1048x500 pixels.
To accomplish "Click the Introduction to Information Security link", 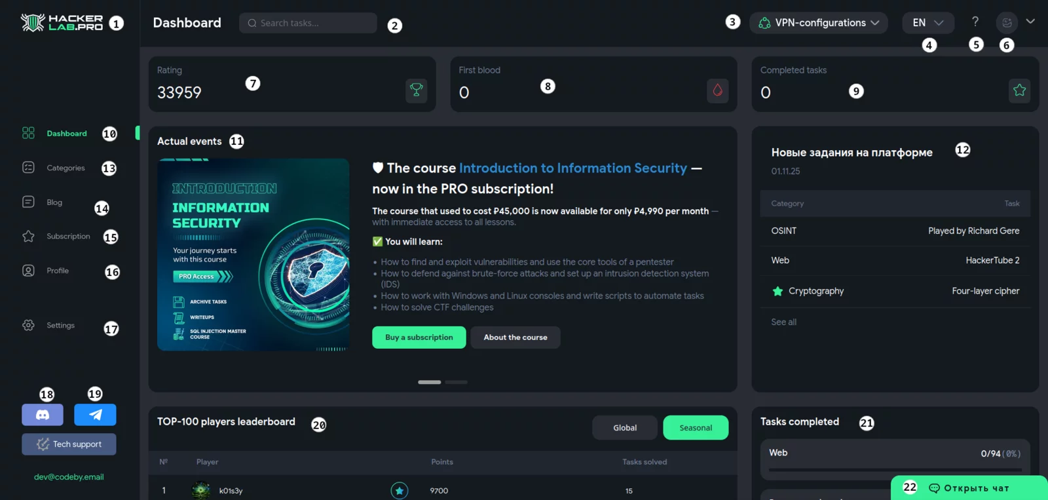I will [x=573, y=168].
